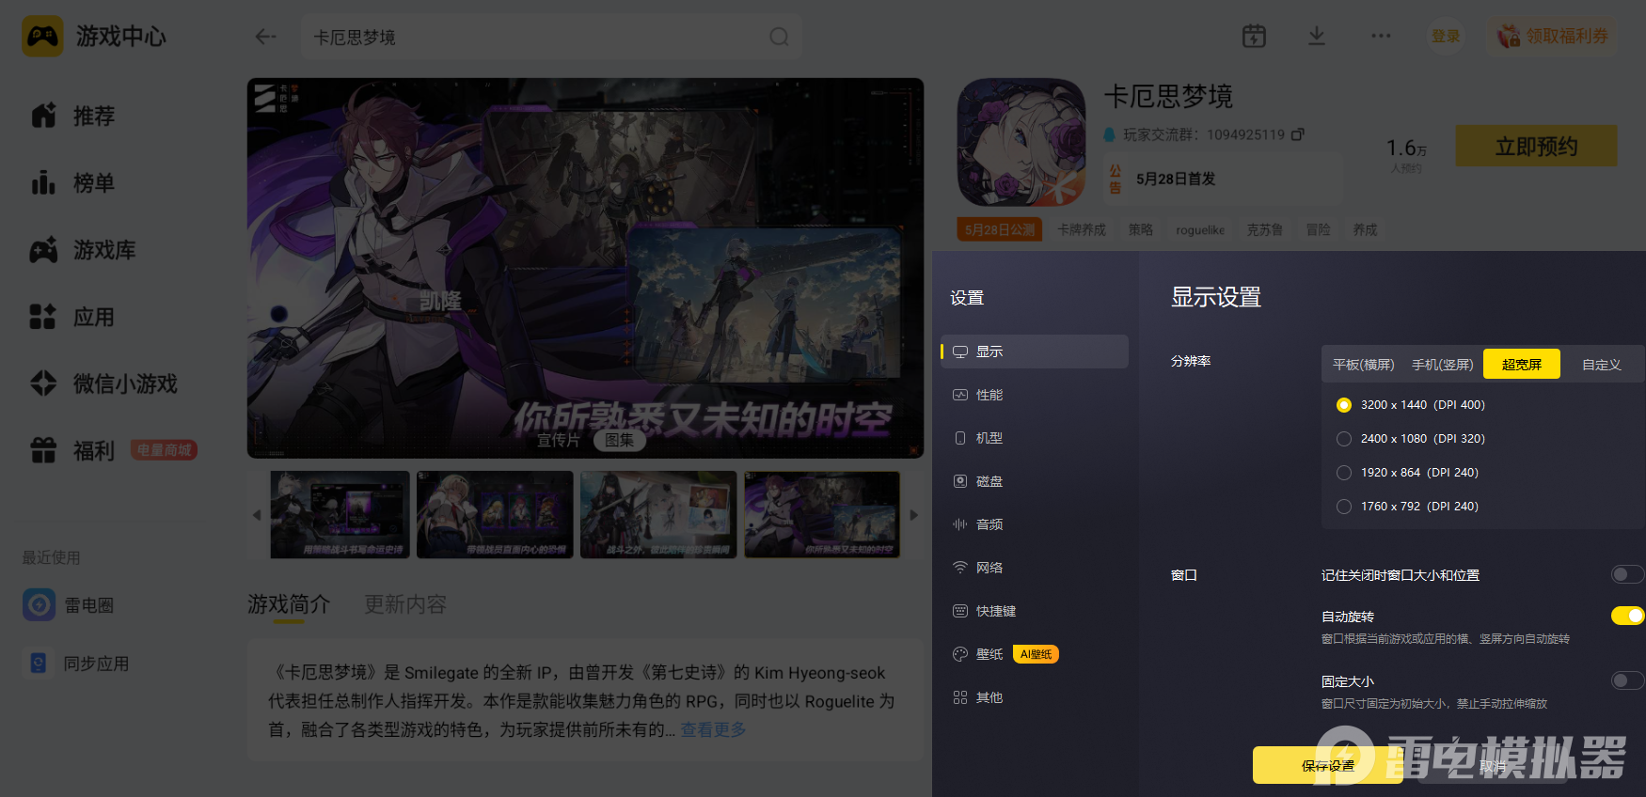Image resolution: width=1646 pixels, height=797 pixels.
Task: Click the search magnifier icon
Action: click(779, 37)
